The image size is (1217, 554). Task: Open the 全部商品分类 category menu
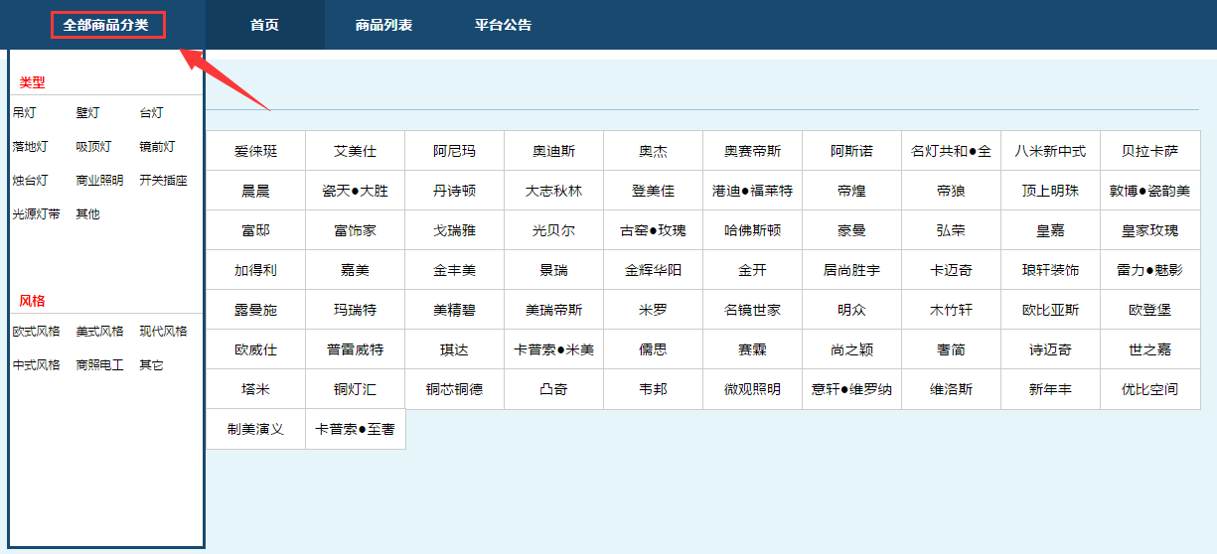(106, 25)
